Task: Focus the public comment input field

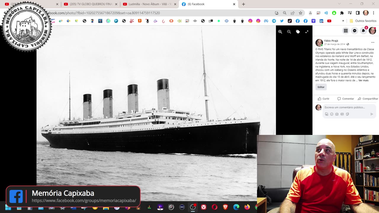Action: [x=349, y=107]
